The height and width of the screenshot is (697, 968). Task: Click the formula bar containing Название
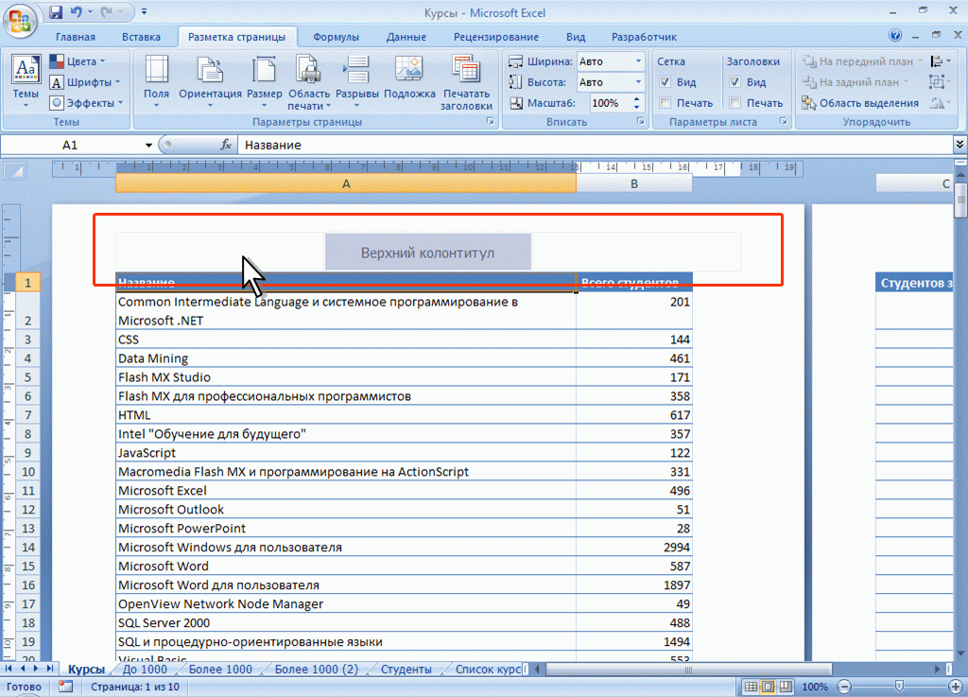(x=595, y=145)
